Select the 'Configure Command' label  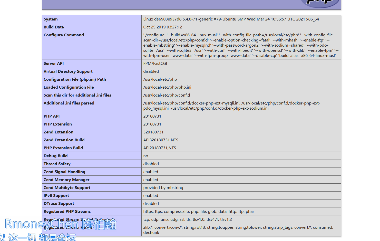coord(64,35)
